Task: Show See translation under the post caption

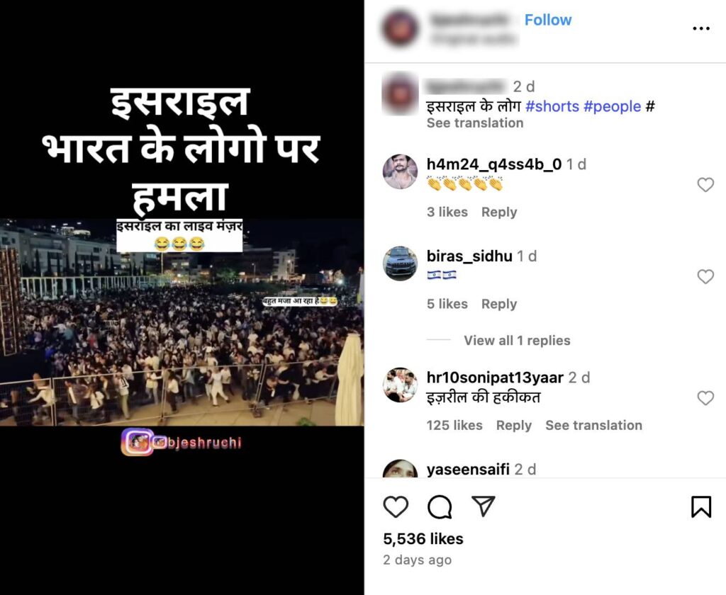Action: [474, 123]
